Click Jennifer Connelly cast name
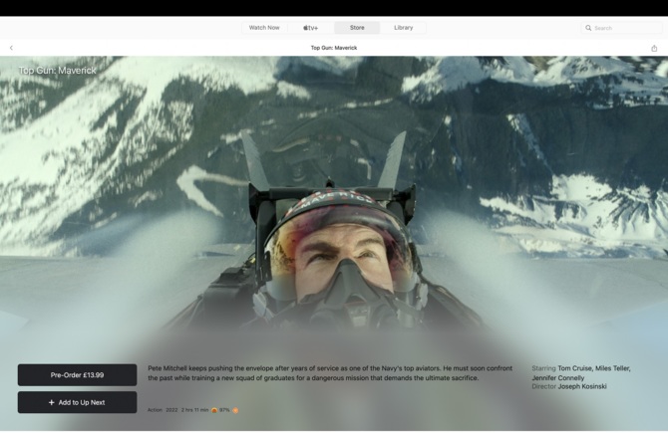 click(x=558, y=377)
